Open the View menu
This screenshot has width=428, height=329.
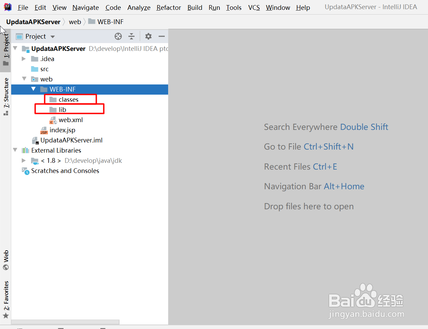(59, 7)
